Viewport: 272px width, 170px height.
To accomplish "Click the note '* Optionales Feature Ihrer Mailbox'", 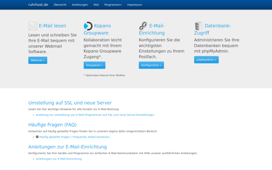I will (104, 75).
